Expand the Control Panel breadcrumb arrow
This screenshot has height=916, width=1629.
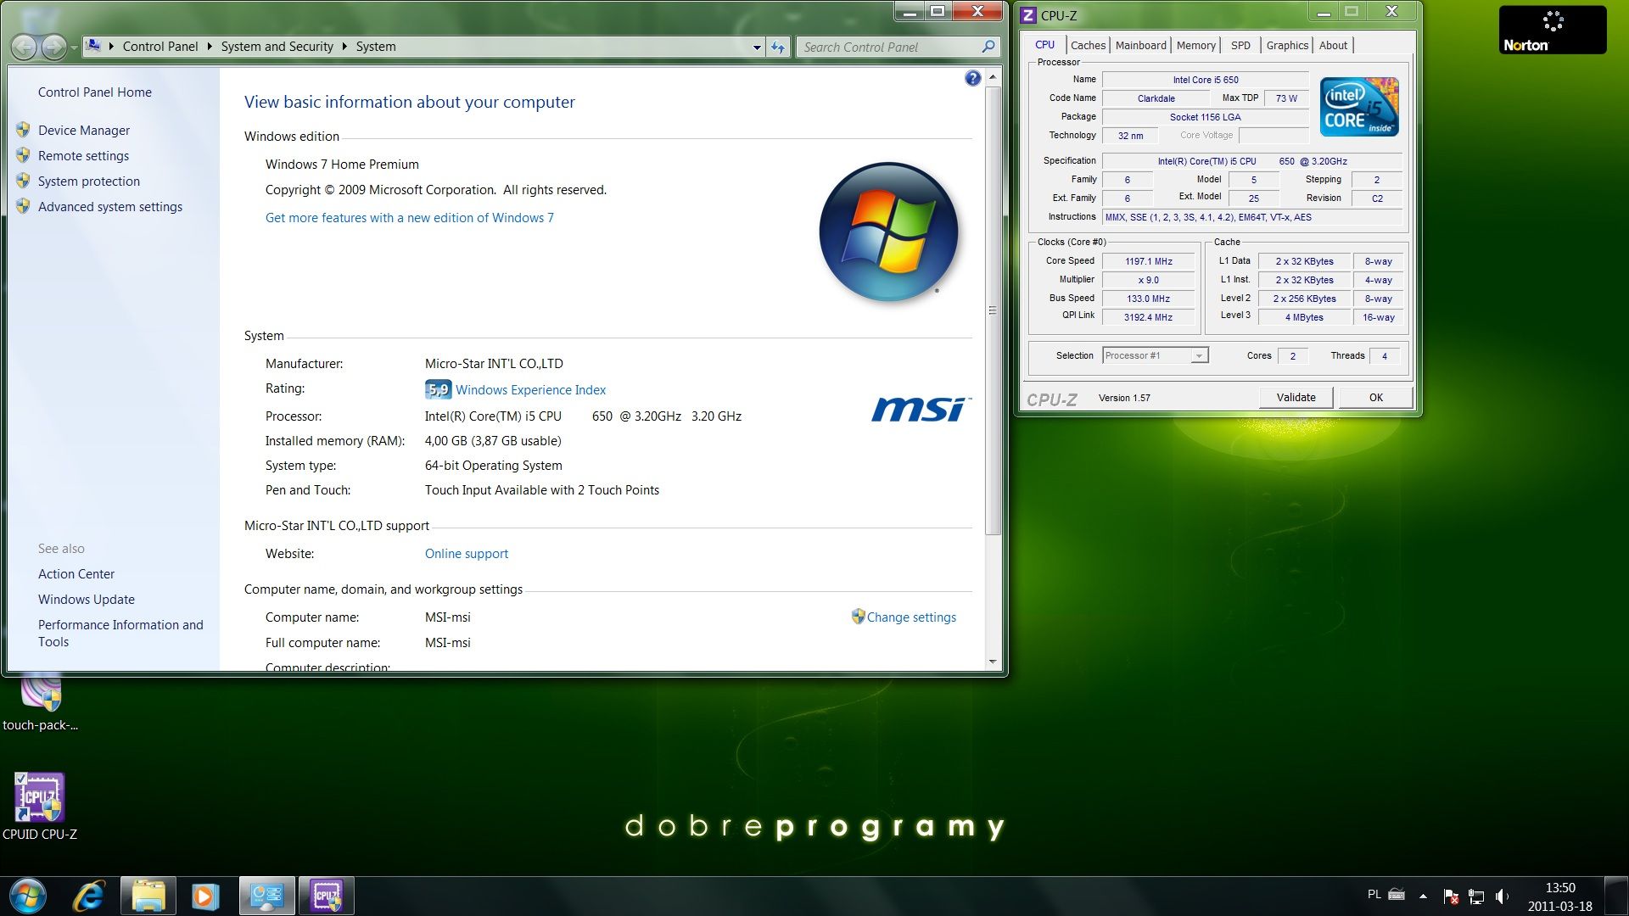[x=210, y=47]
